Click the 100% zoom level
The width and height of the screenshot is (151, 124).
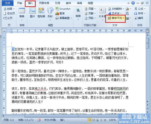point(112,120)
